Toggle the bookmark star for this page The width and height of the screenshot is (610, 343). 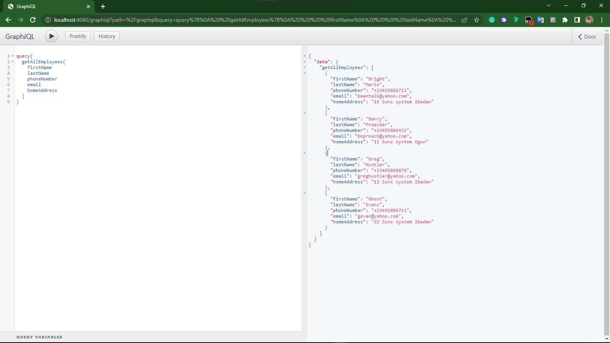[477, 20]
